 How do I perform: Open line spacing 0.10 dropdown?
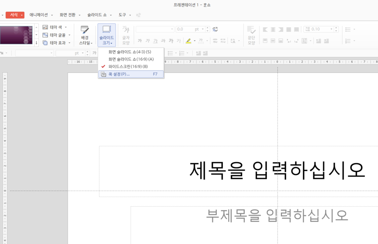pyautogui.click(x=331, y=29)
